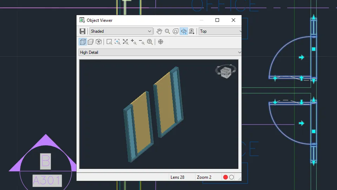This screenshot has height=190, width=337.
Task: Choose the Zoom Window tool
Action: point(110,42)
